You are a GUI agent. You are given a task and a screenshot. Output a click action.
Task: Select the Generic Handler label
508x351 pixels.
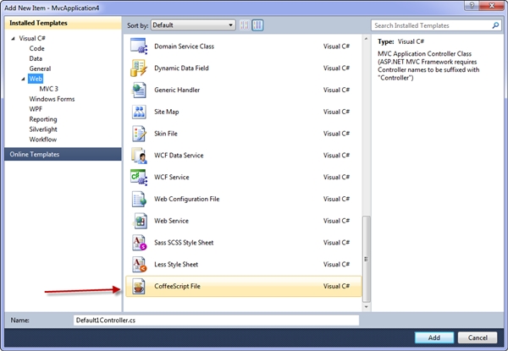[x=177, y=90]
